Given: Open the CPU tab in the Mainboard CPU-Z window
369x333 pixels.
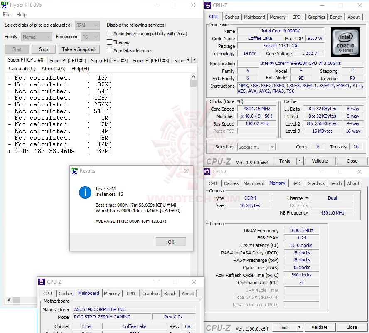Looking at the screenshot, I should [47, 294].
